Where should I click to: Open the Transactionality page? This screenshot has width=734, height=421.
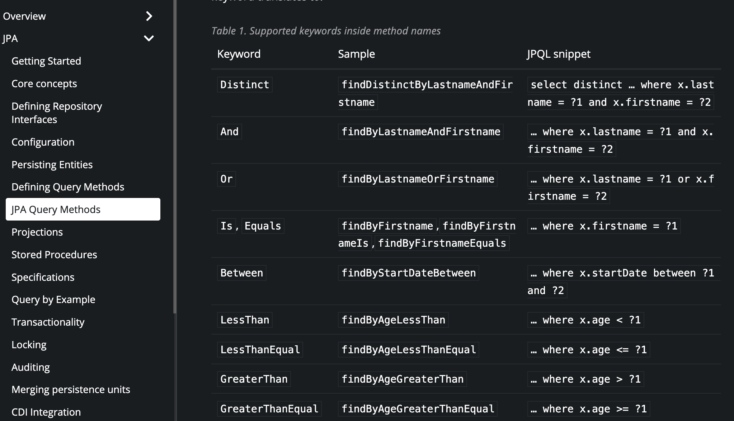[x=48, y=322]
